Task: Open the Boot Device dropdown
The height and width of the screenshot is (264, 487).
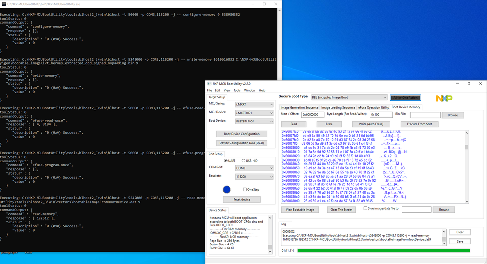Action: click(254, 122)
